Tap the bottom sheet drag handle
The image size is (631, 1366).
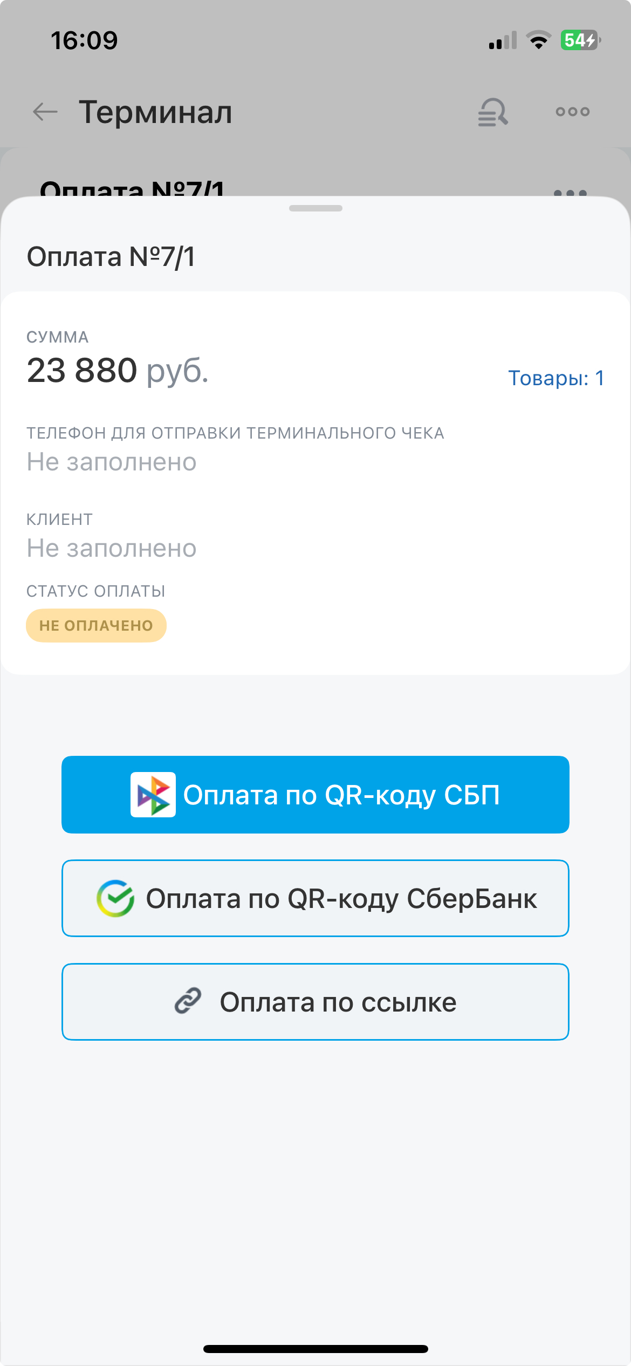(x=315, y=208)
